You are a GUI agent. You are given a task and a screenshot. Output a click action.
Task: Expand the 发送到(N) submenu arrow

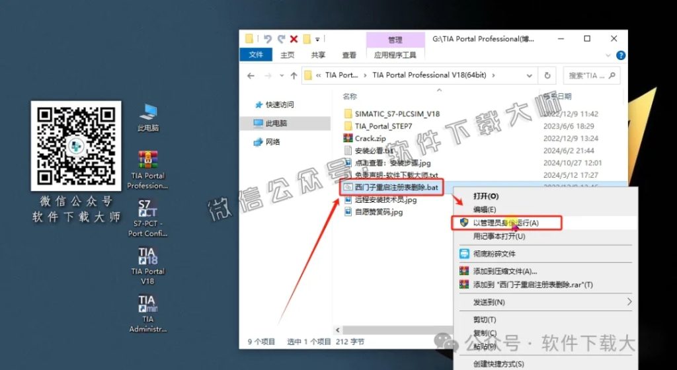pyautogui.click(x=629, y=302)
